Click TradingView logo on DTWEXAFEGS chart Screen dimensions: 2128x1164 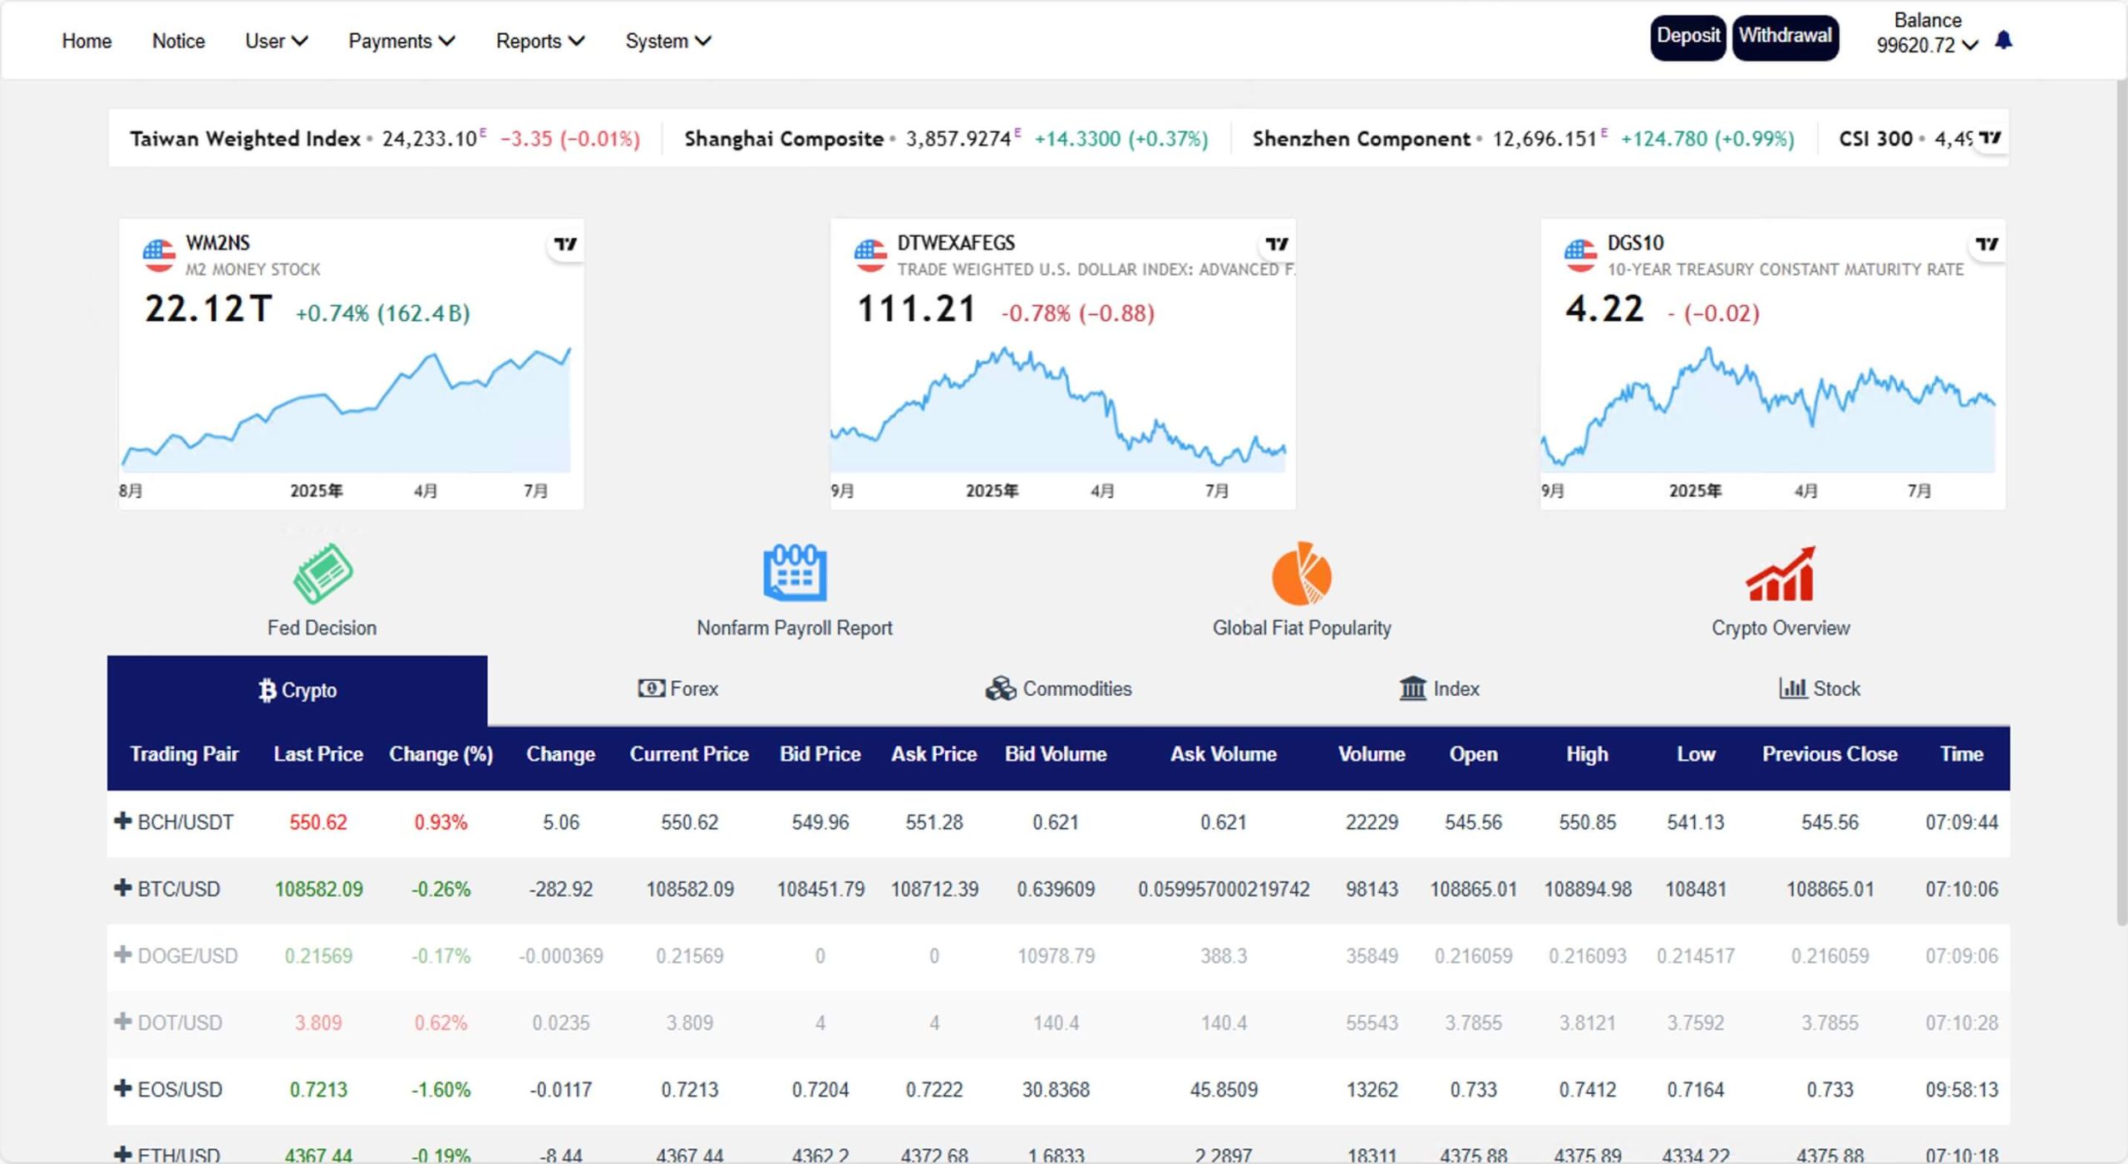click(1276, 244)
